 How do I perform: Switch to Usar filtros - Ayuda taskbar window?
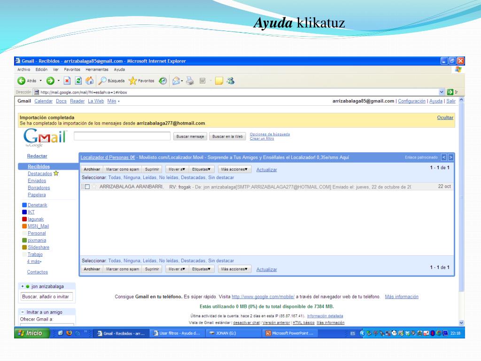click(x=177, y=333)
